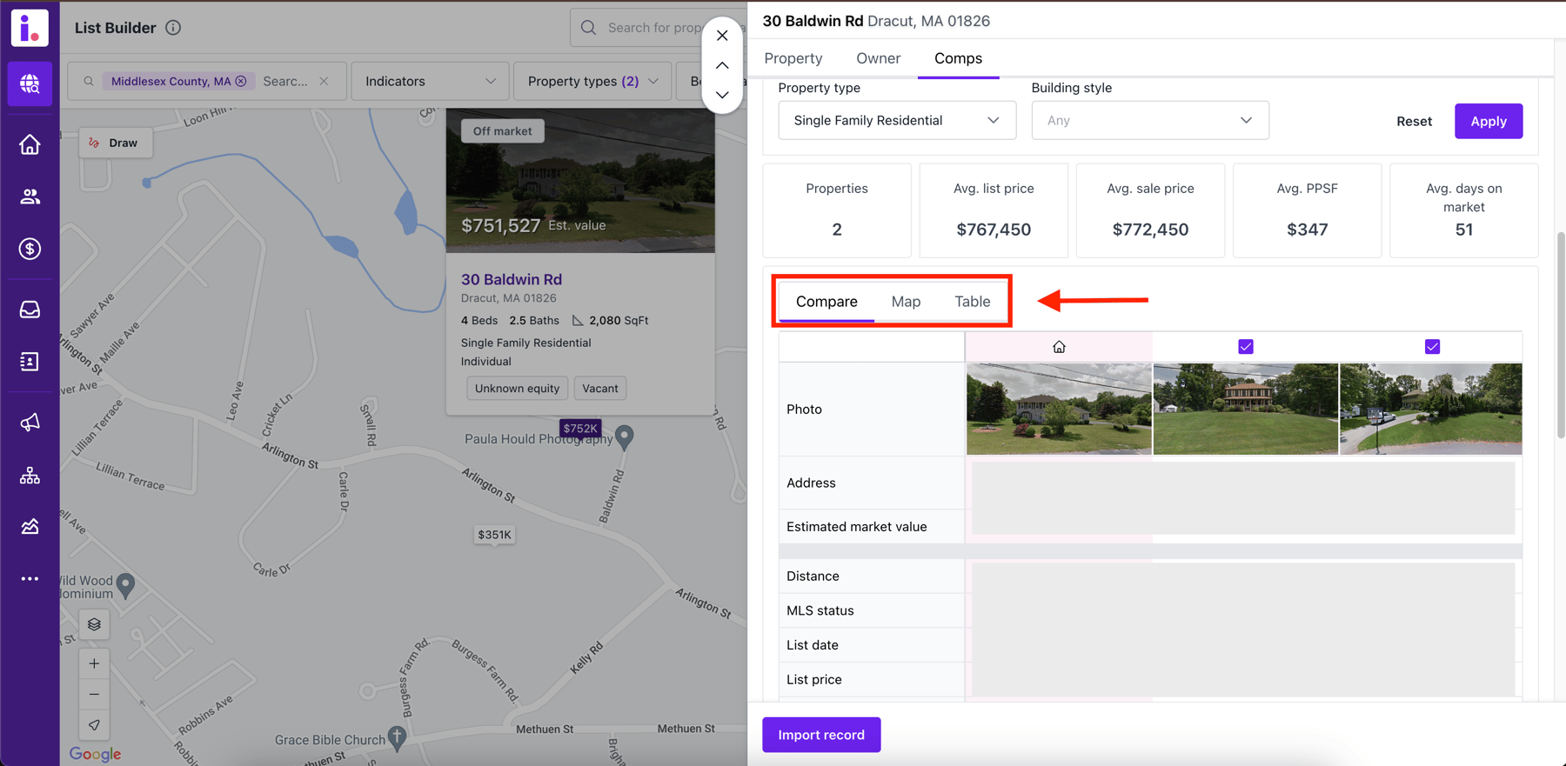Viewport: 1566px width, 766px height.
Task: Click the Search for property input field
Action: click(658, 28)
